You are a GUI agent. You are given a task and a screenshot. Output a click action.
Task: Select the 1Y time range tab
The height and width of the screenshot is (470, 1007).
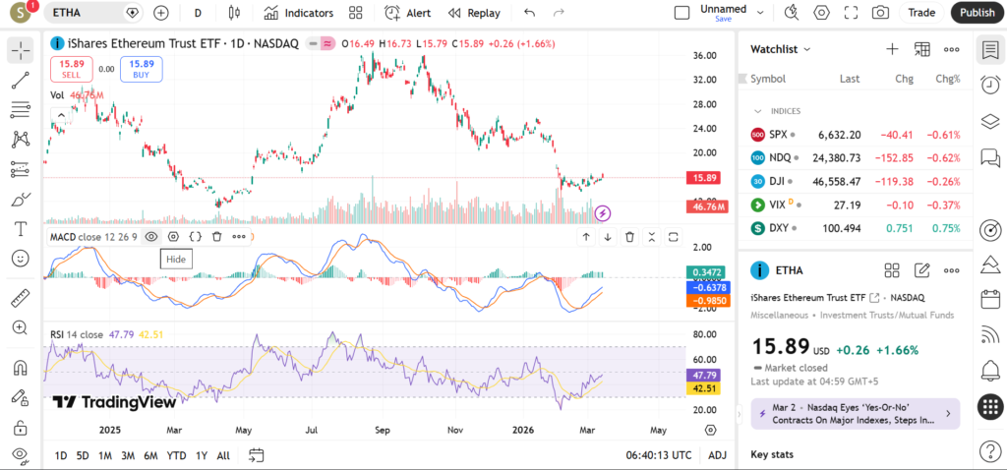point(202,455)
